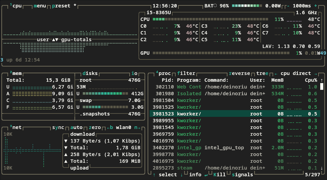Click zero to reset net totals
Screen dimensions: 327x180
95,127
